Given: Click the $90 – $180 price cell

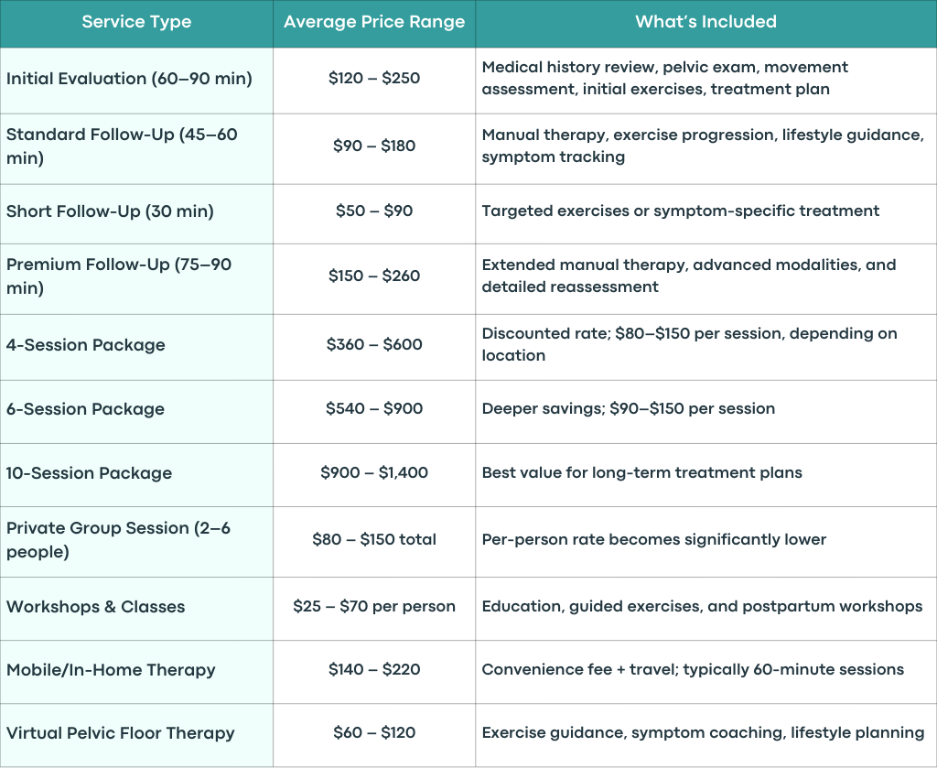Looking at the screenshot, I should point(374,149).
